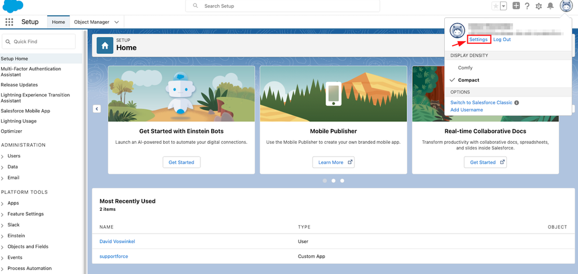Open the App Launcher grid icon

click(x=9, y=22)
